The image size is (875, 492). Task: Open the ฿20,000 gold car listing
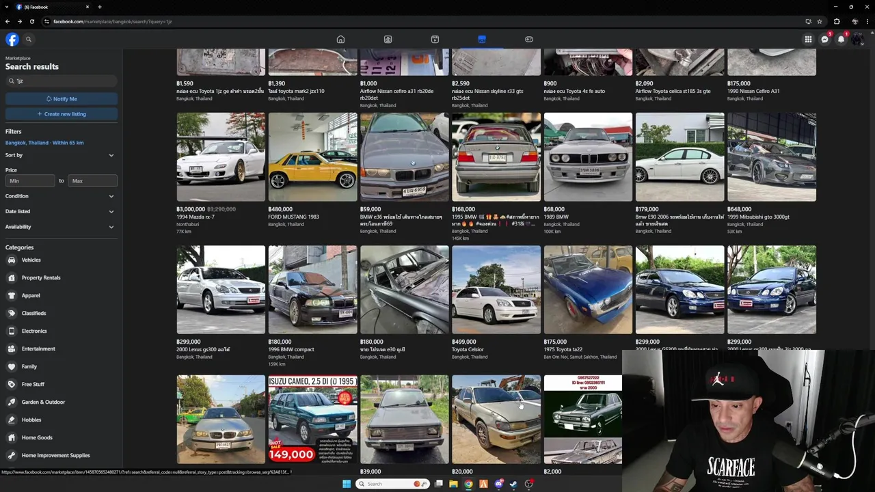coord(496,420)
